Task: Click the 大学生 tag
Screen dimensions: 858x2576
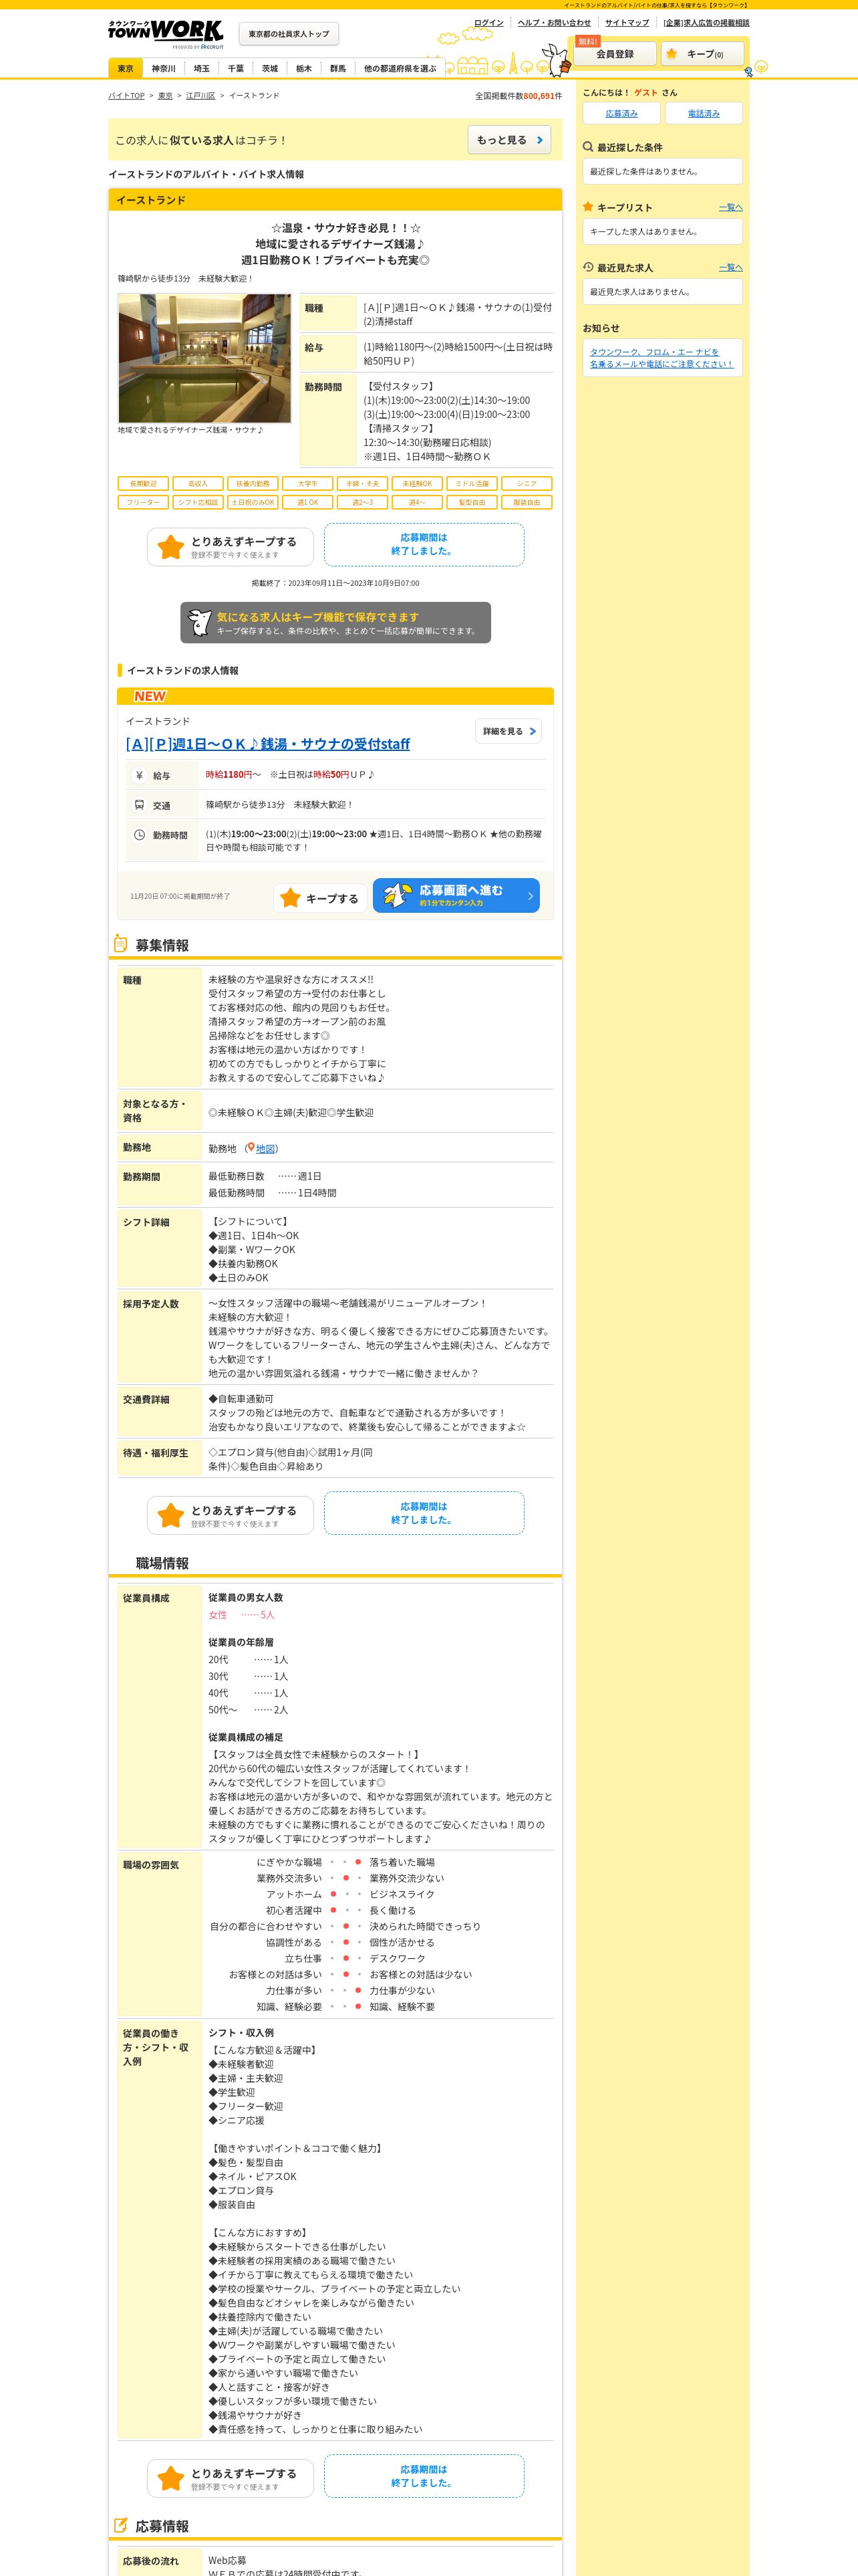Action: click(x=307, y=484)
